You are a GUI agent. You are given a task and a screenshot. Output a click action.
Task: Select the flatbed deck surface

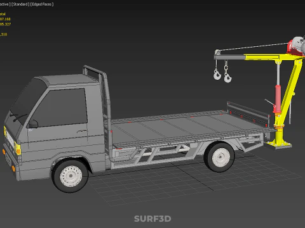pos(186,129)
